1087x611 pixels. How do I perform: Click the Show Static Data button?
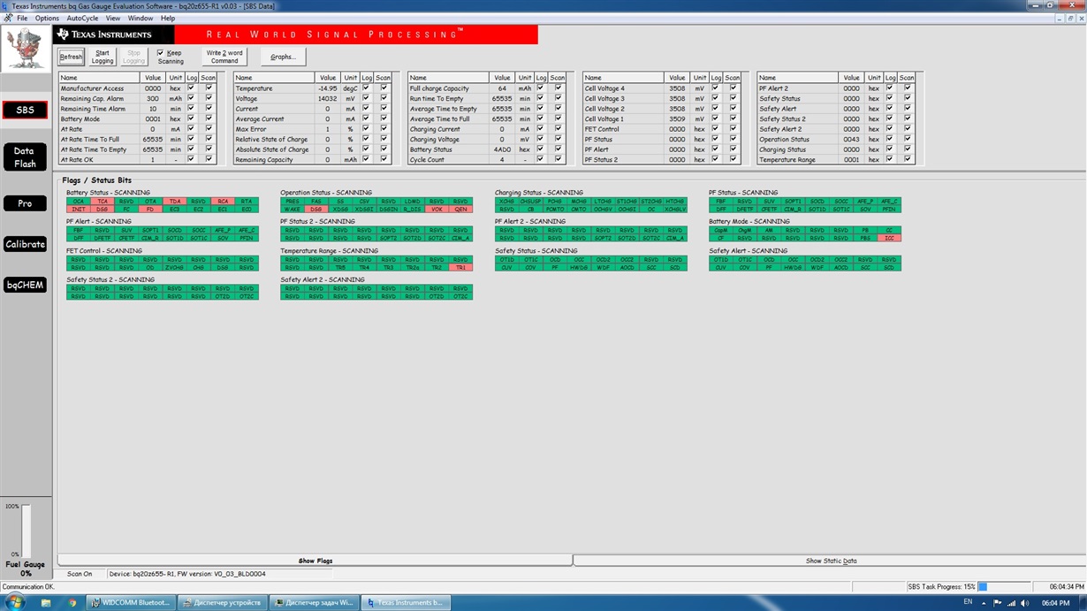point(831,561)
